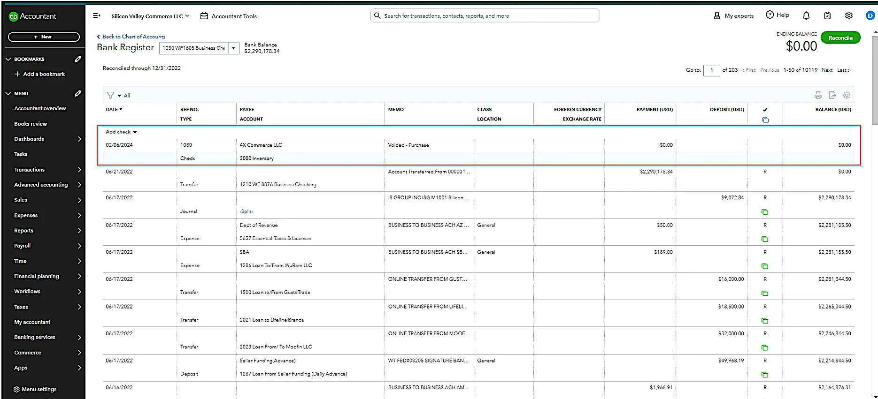Screen dimensions: 878x399
Task: Click reconcile status R on $9,072.84 row
Action: click(765, 198)
